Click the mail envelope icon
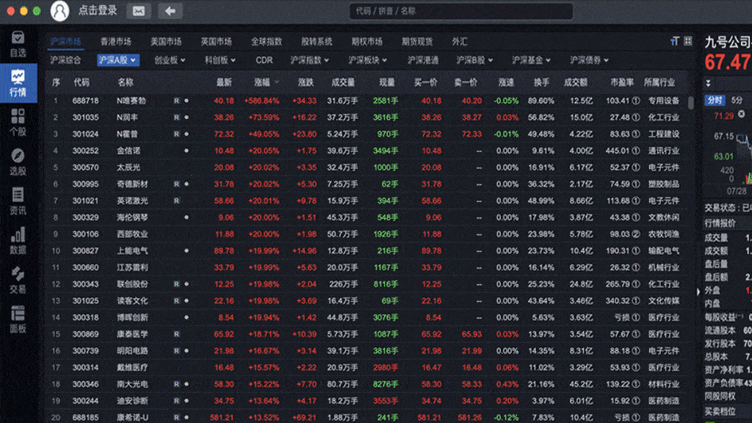 tap(138, 10)
